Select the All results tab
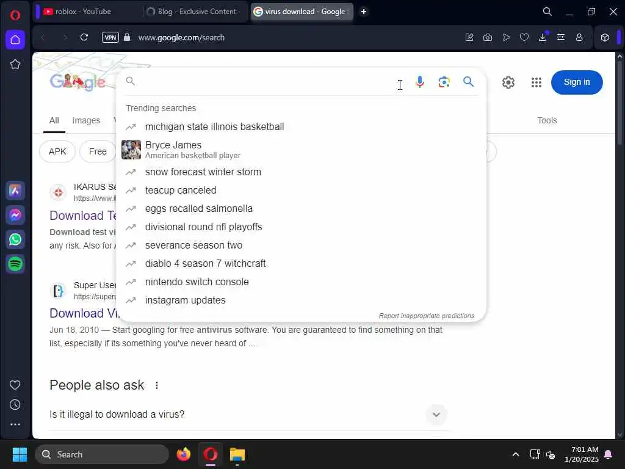 (x=54, y=120)
